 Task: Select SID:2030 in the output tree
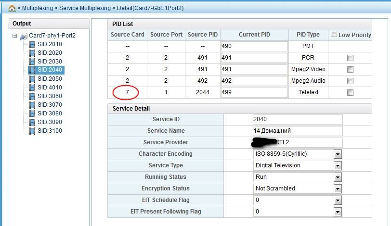[50, 61]
